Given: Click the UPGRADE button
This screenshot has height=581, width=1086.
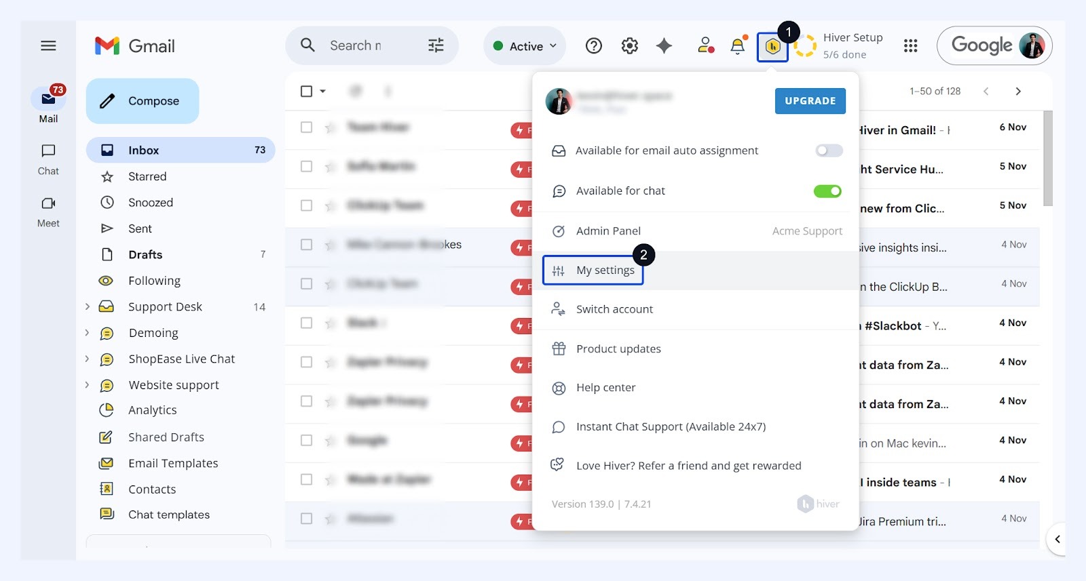Looking at the screenshot, I should [810, 101].
